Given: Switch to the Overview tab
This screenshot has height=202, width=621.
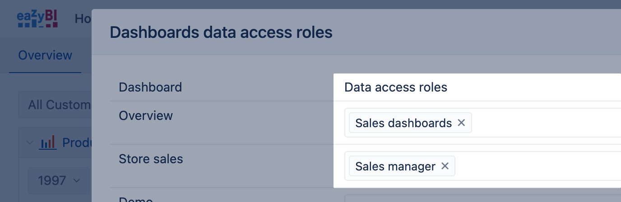Looking at the screenshot, I should [45, 55].
